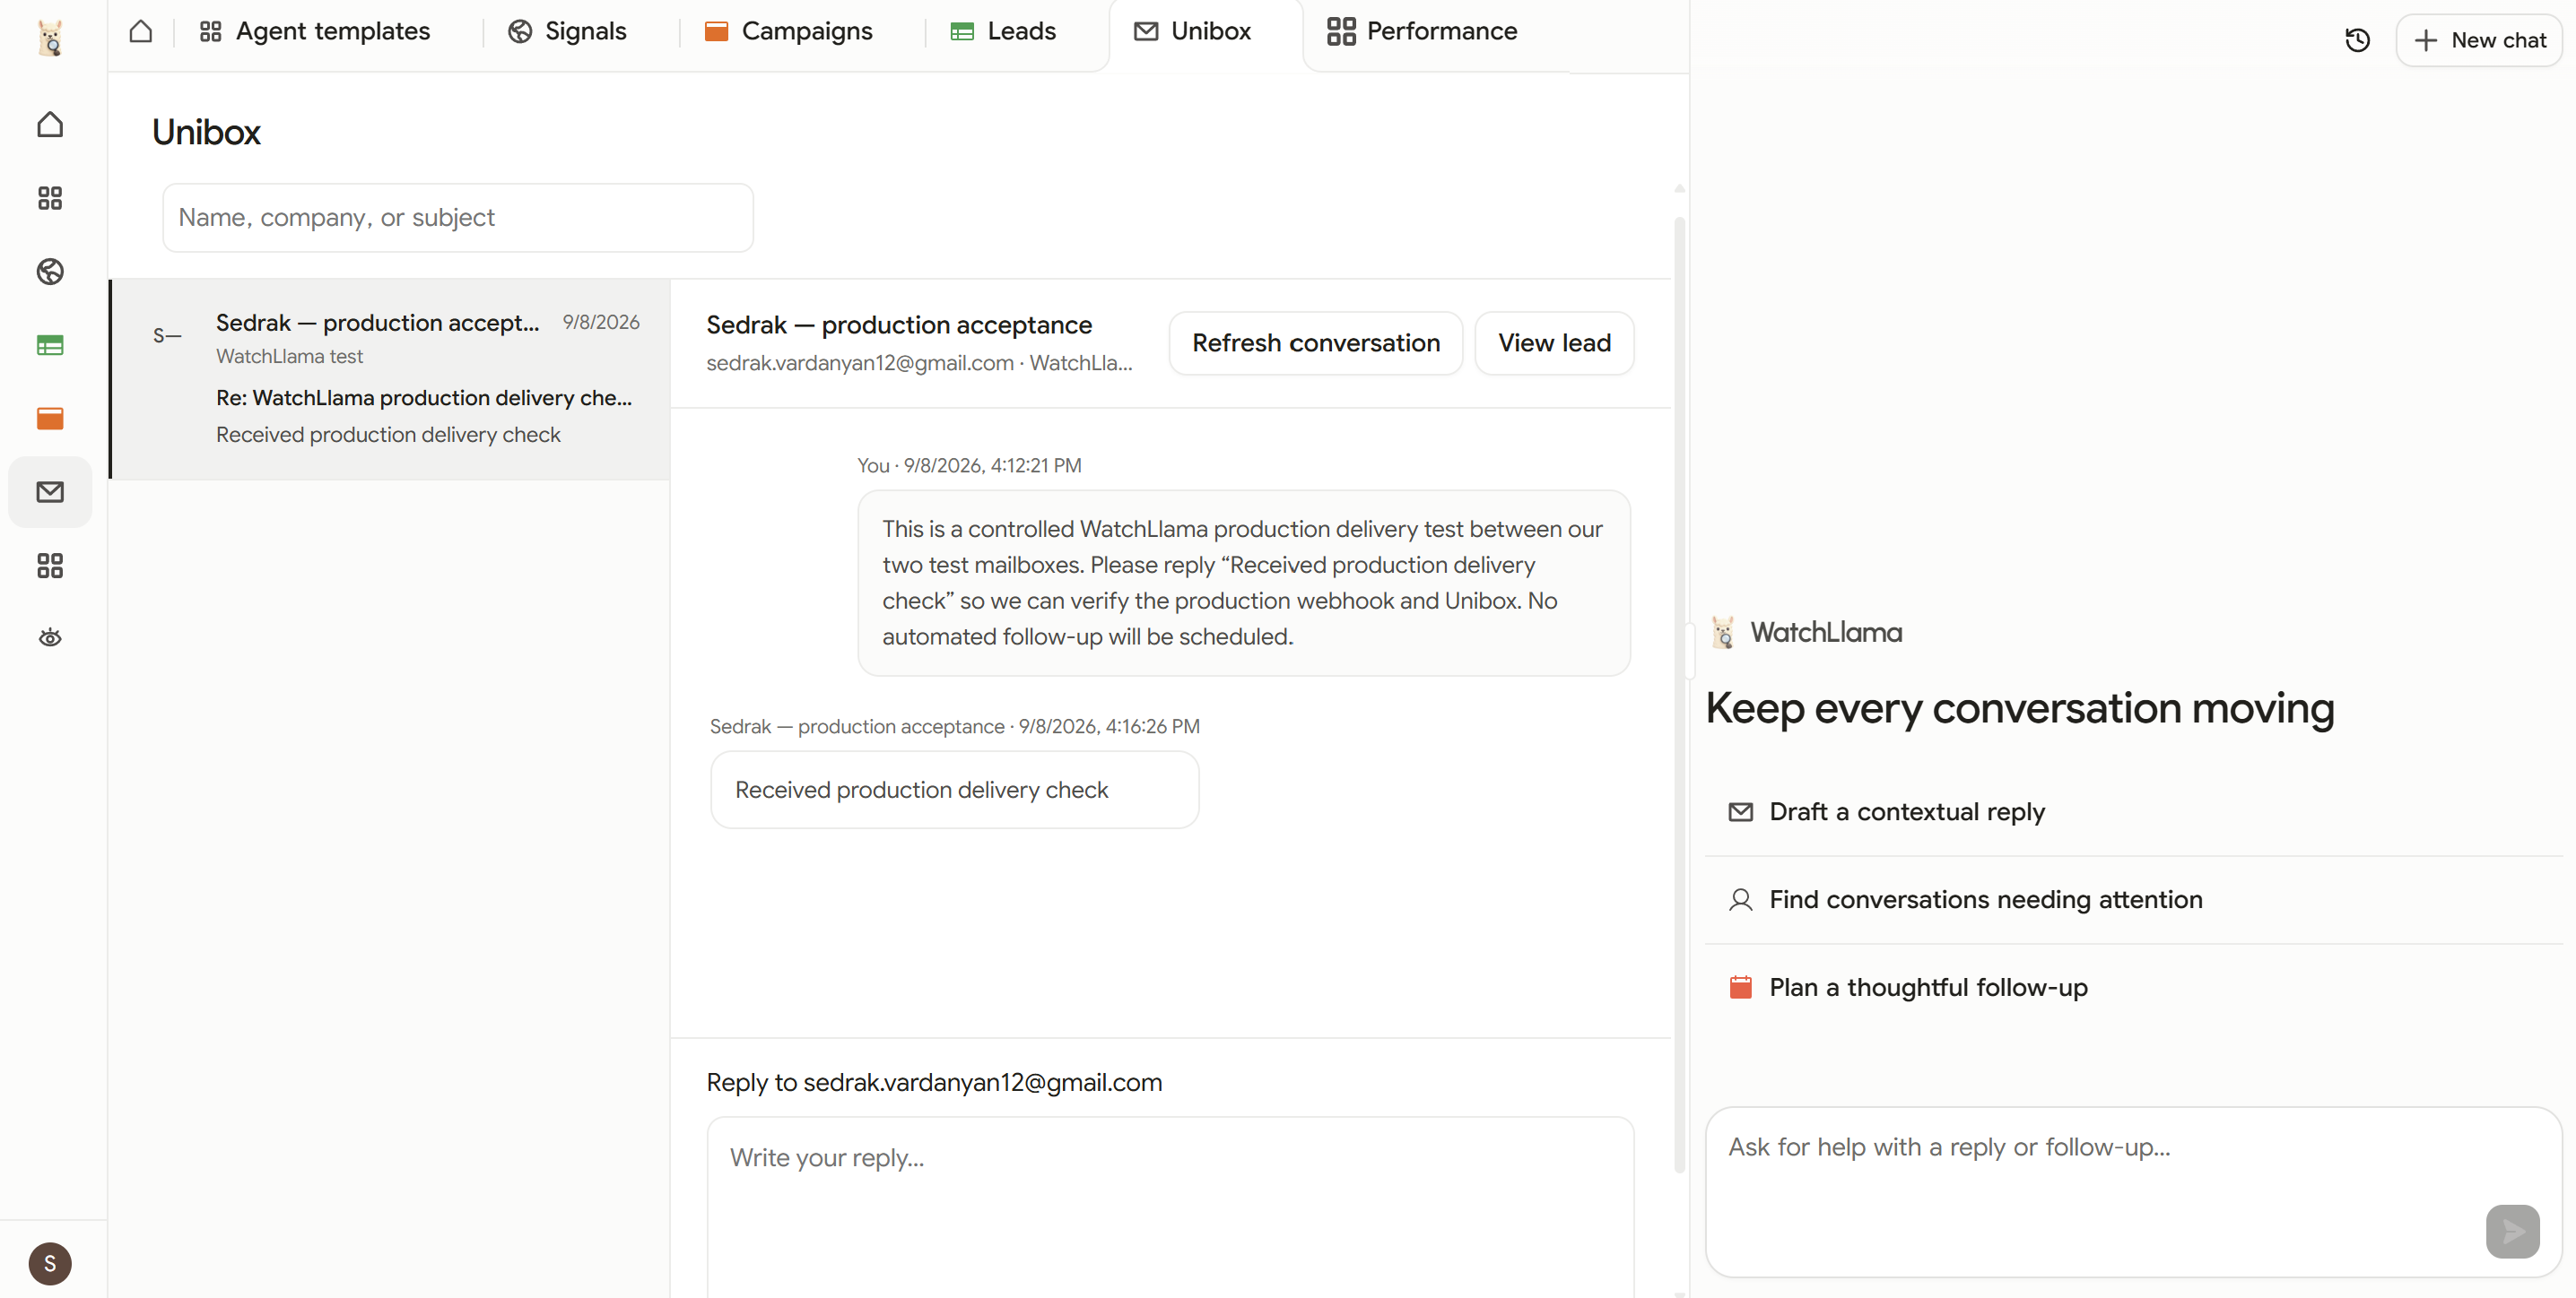Open the green Leads table icon in sidebar
This screenshot has width=2576, height=1298.
[50, 345]
